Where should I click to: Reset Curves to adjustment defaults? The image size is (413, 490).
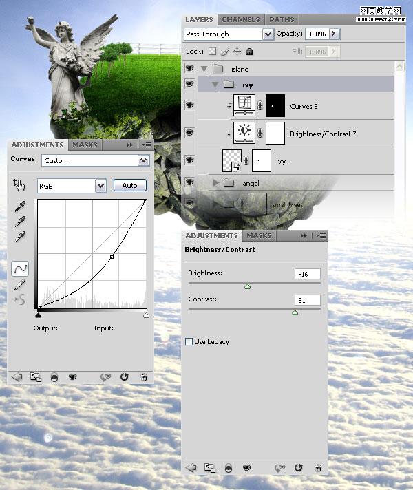tap(124, 377)
